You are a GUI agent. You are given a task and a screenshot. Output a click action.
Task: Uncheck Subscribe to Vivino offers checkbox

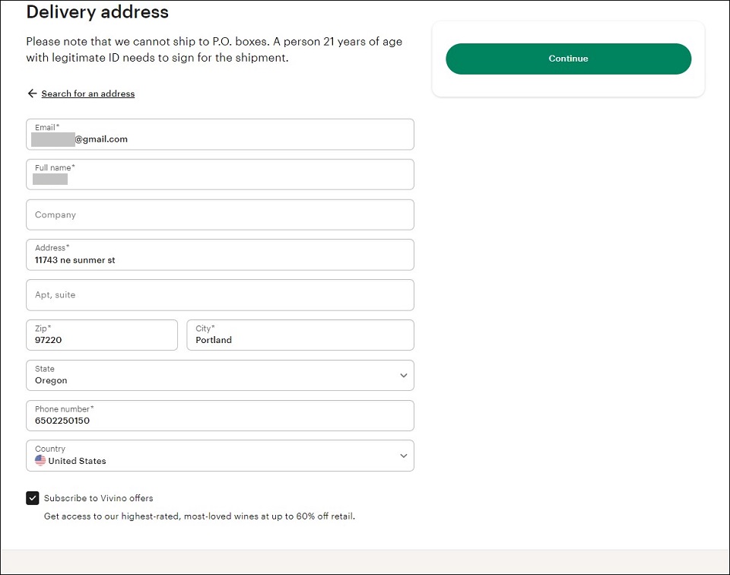point(33,498)
